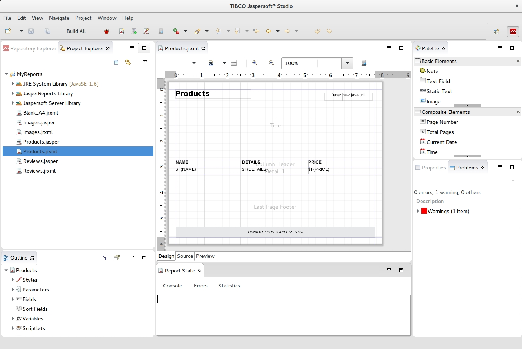
Task: Click the Zoom In magnifier icon
Action: 255,63
